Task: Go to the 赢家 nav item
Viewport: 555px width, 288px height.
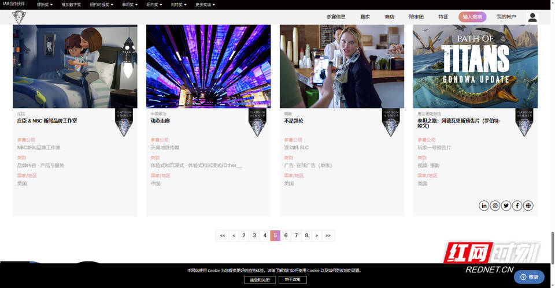Action: 365,17
